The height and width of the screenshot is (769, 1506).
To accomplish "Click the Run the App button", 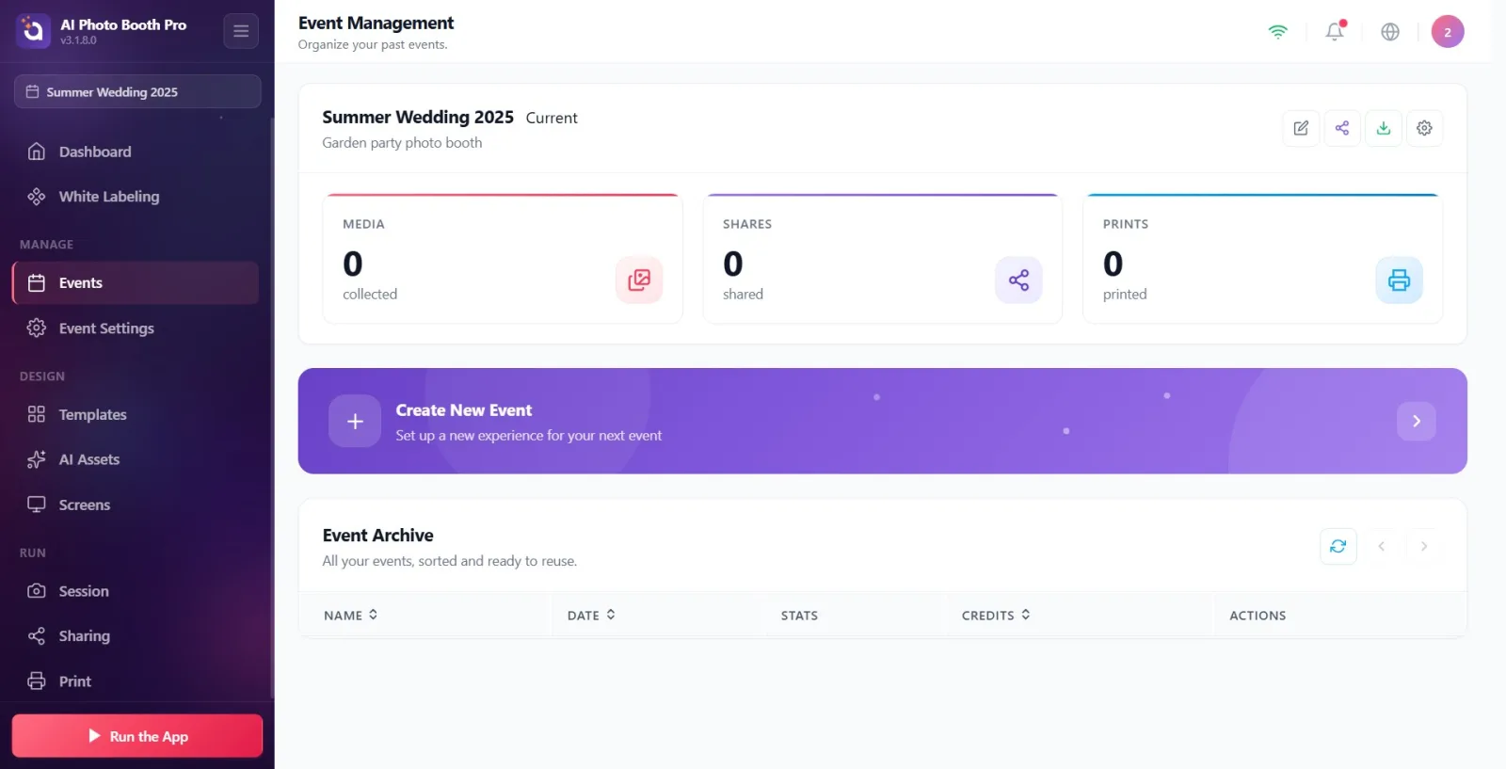I will 137,736.
